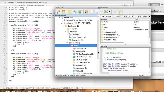
Task: Collapse the replicada database node
Action: (x=65, y=32)
